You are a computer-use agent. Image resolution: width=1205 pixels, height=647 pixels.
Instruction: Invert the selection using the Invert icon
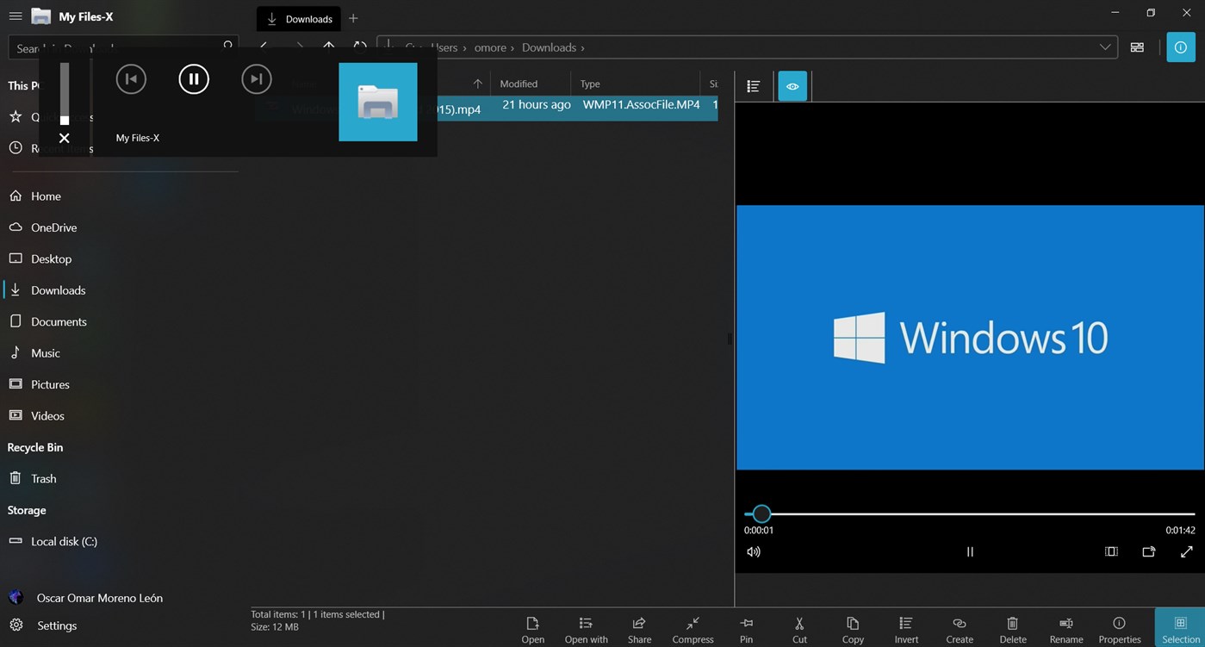[x=905, y=628]
